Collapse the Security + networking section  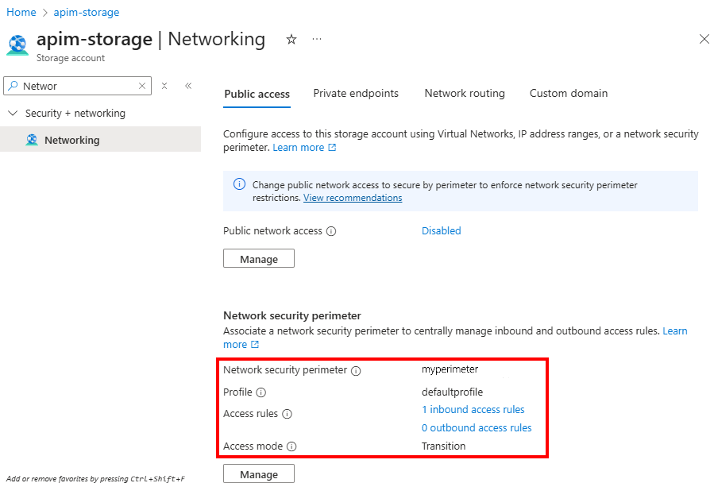[12, 113]
